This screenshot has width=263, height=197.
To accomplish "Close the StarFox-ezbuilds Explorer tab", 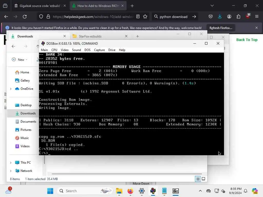I will point(126,36).
